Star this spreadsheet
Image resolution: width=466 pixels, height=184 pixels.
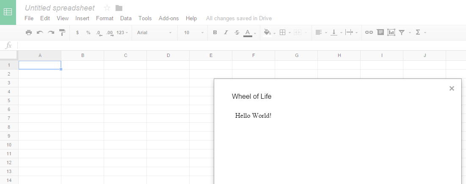107,8
